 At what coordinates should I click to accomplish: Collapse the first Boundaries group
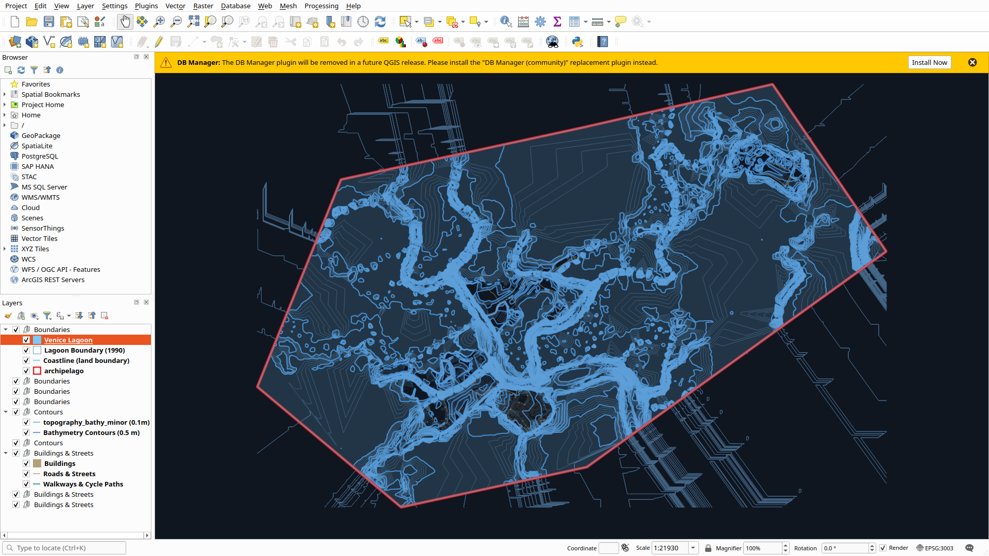(x=6, y=329)
